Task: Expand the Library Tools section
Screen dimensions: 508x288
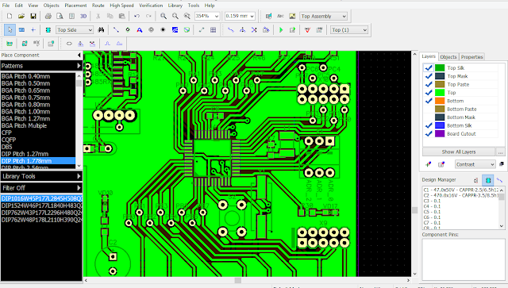Action: tap(41, 176)
